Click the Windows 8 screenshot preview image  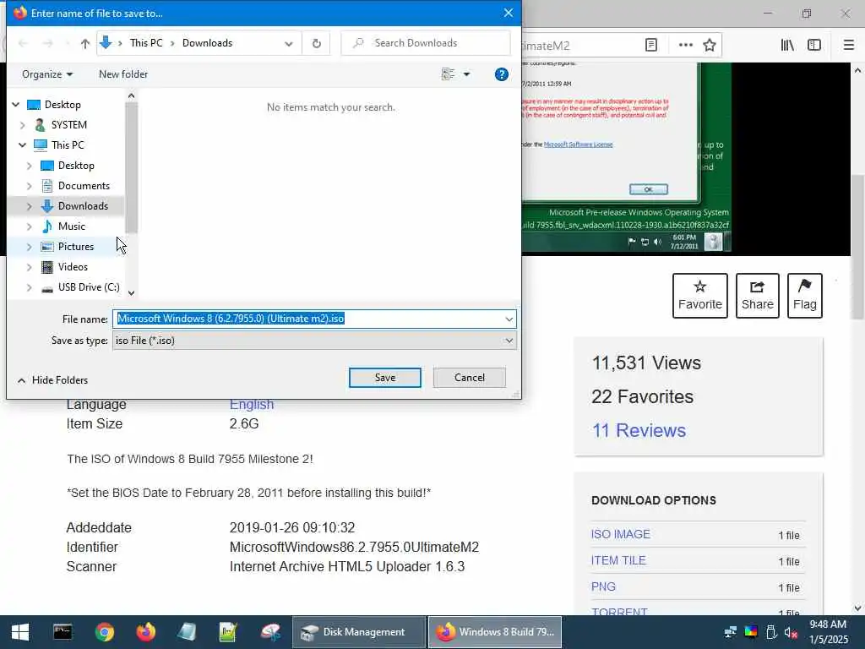click(626, 157)
